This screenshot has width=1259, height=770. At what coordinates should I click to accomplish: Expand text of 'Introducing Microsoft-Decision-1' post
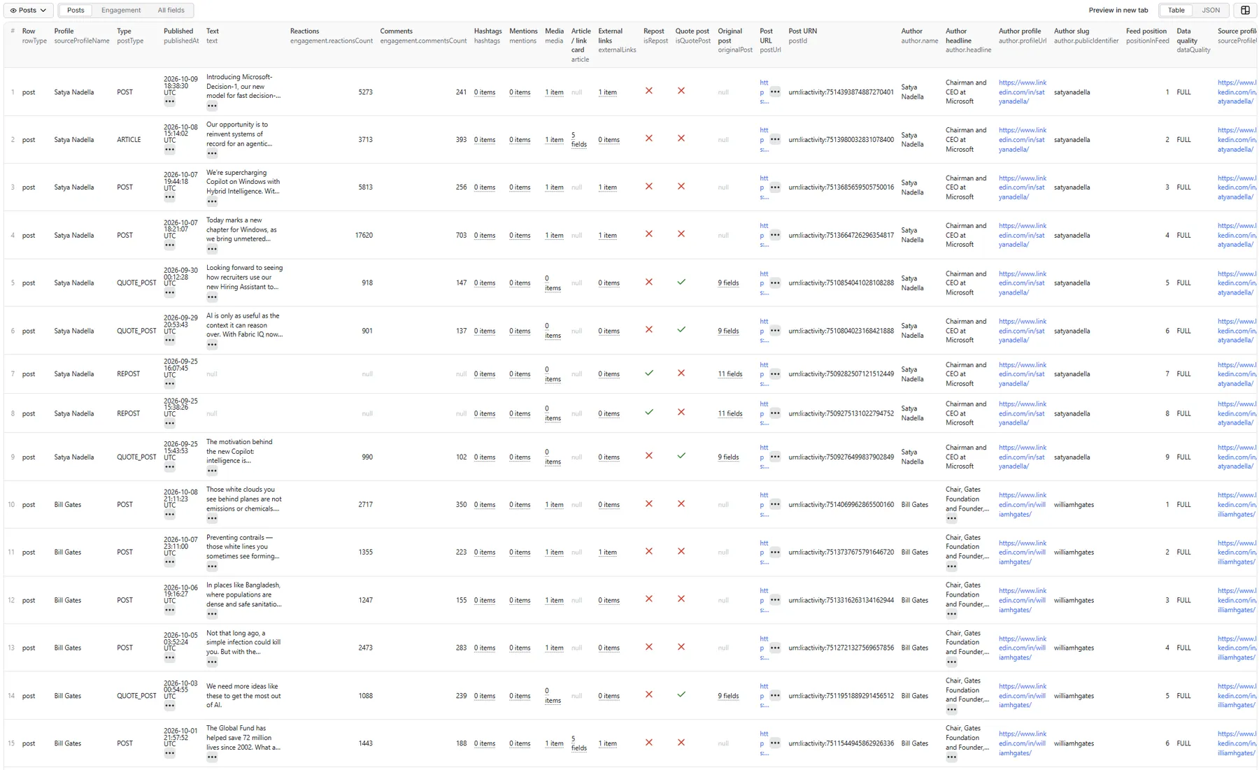point(212,106)
